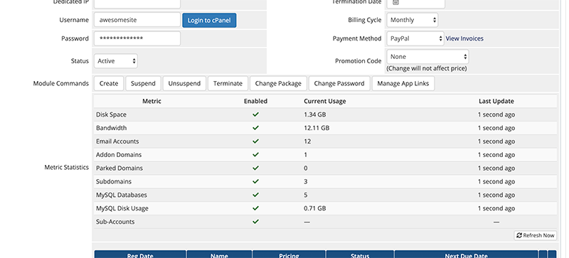Click the MySQL Disk Usage enabled checkmark
The width and height of the screenshot is (569, 258).
(255, 208)
